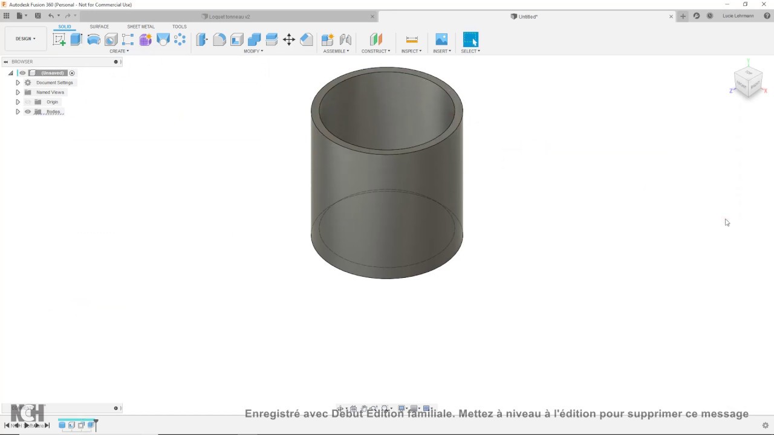Click the New Component icon
Viewport: 774px width, 435px height.
pyautogui.click(x=328, y=40)
